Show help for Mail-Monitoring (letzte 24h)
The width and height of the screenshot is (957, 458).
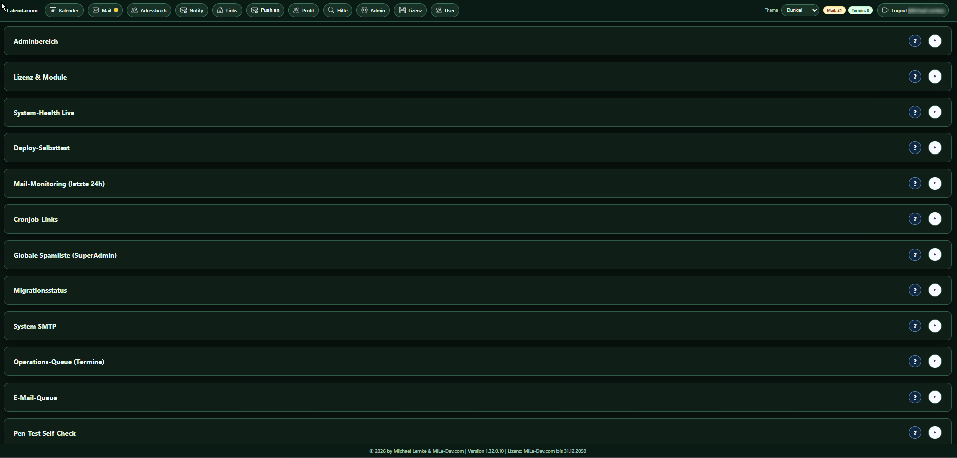915,183
